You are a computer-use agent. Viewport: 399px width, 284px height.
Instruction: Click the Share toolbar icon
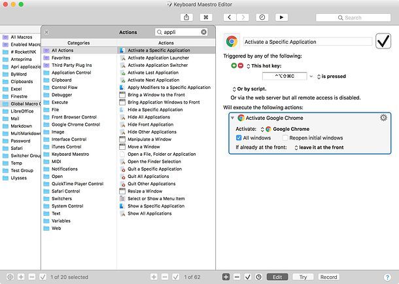(186, 17)
